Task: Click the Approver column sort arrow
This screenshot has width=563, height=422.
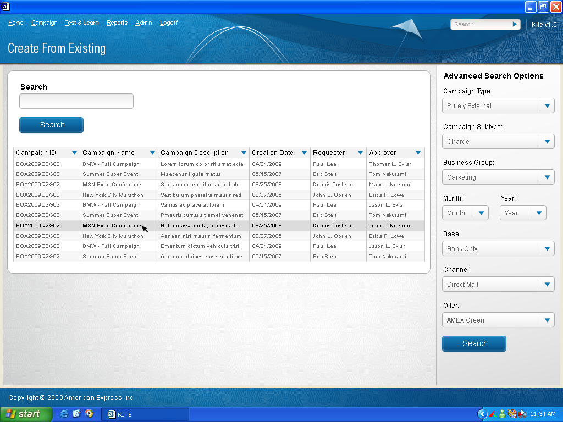Action: click(x=418, y=153)
